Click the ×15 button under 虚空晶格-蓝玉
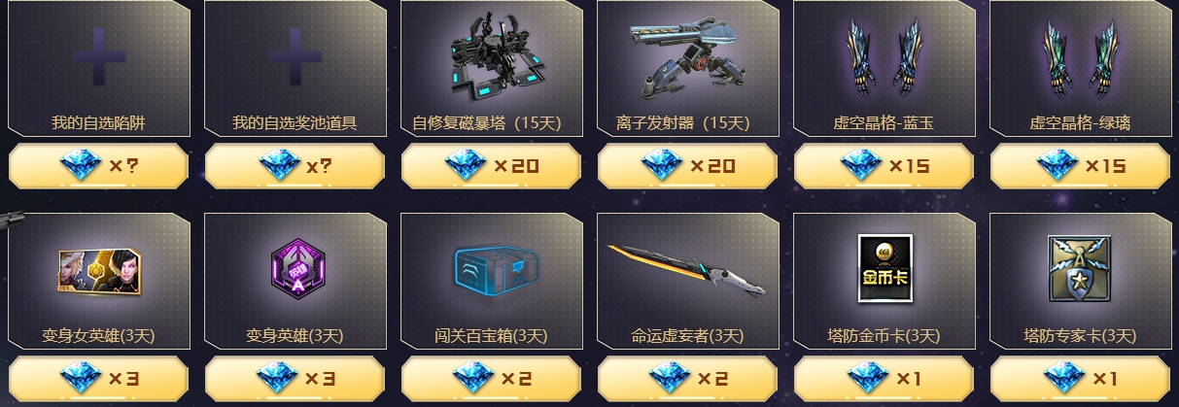 tap(884, 166)
